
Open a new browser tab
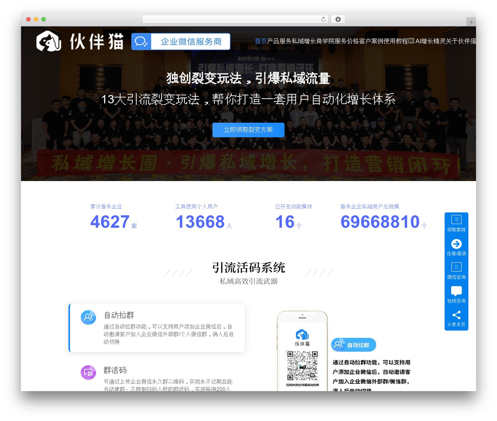point(471,22)
